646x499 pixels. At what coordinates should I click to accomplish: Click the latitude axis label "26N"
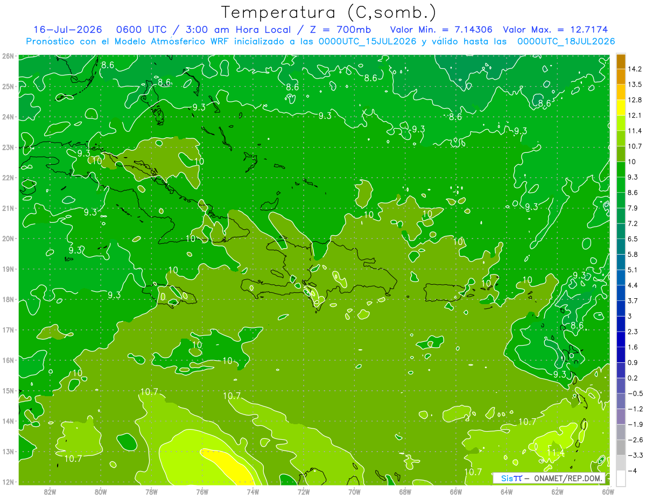(8, 56)
